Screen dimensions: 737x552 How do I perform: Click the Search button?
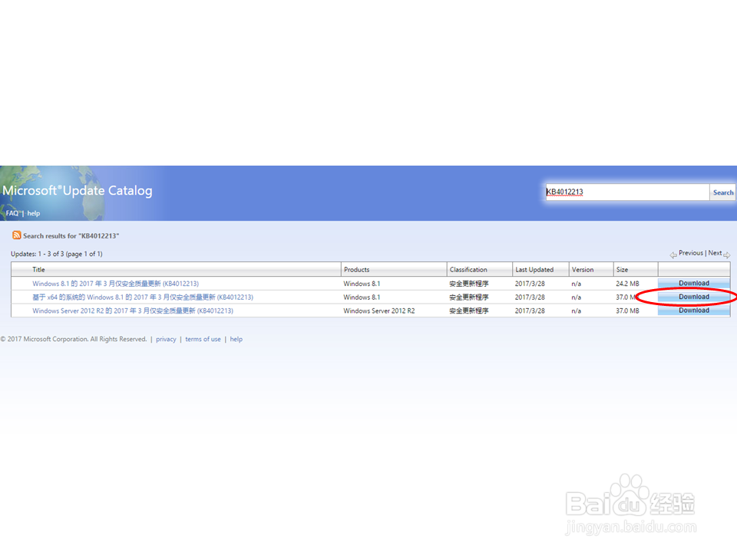click(722, 192)
